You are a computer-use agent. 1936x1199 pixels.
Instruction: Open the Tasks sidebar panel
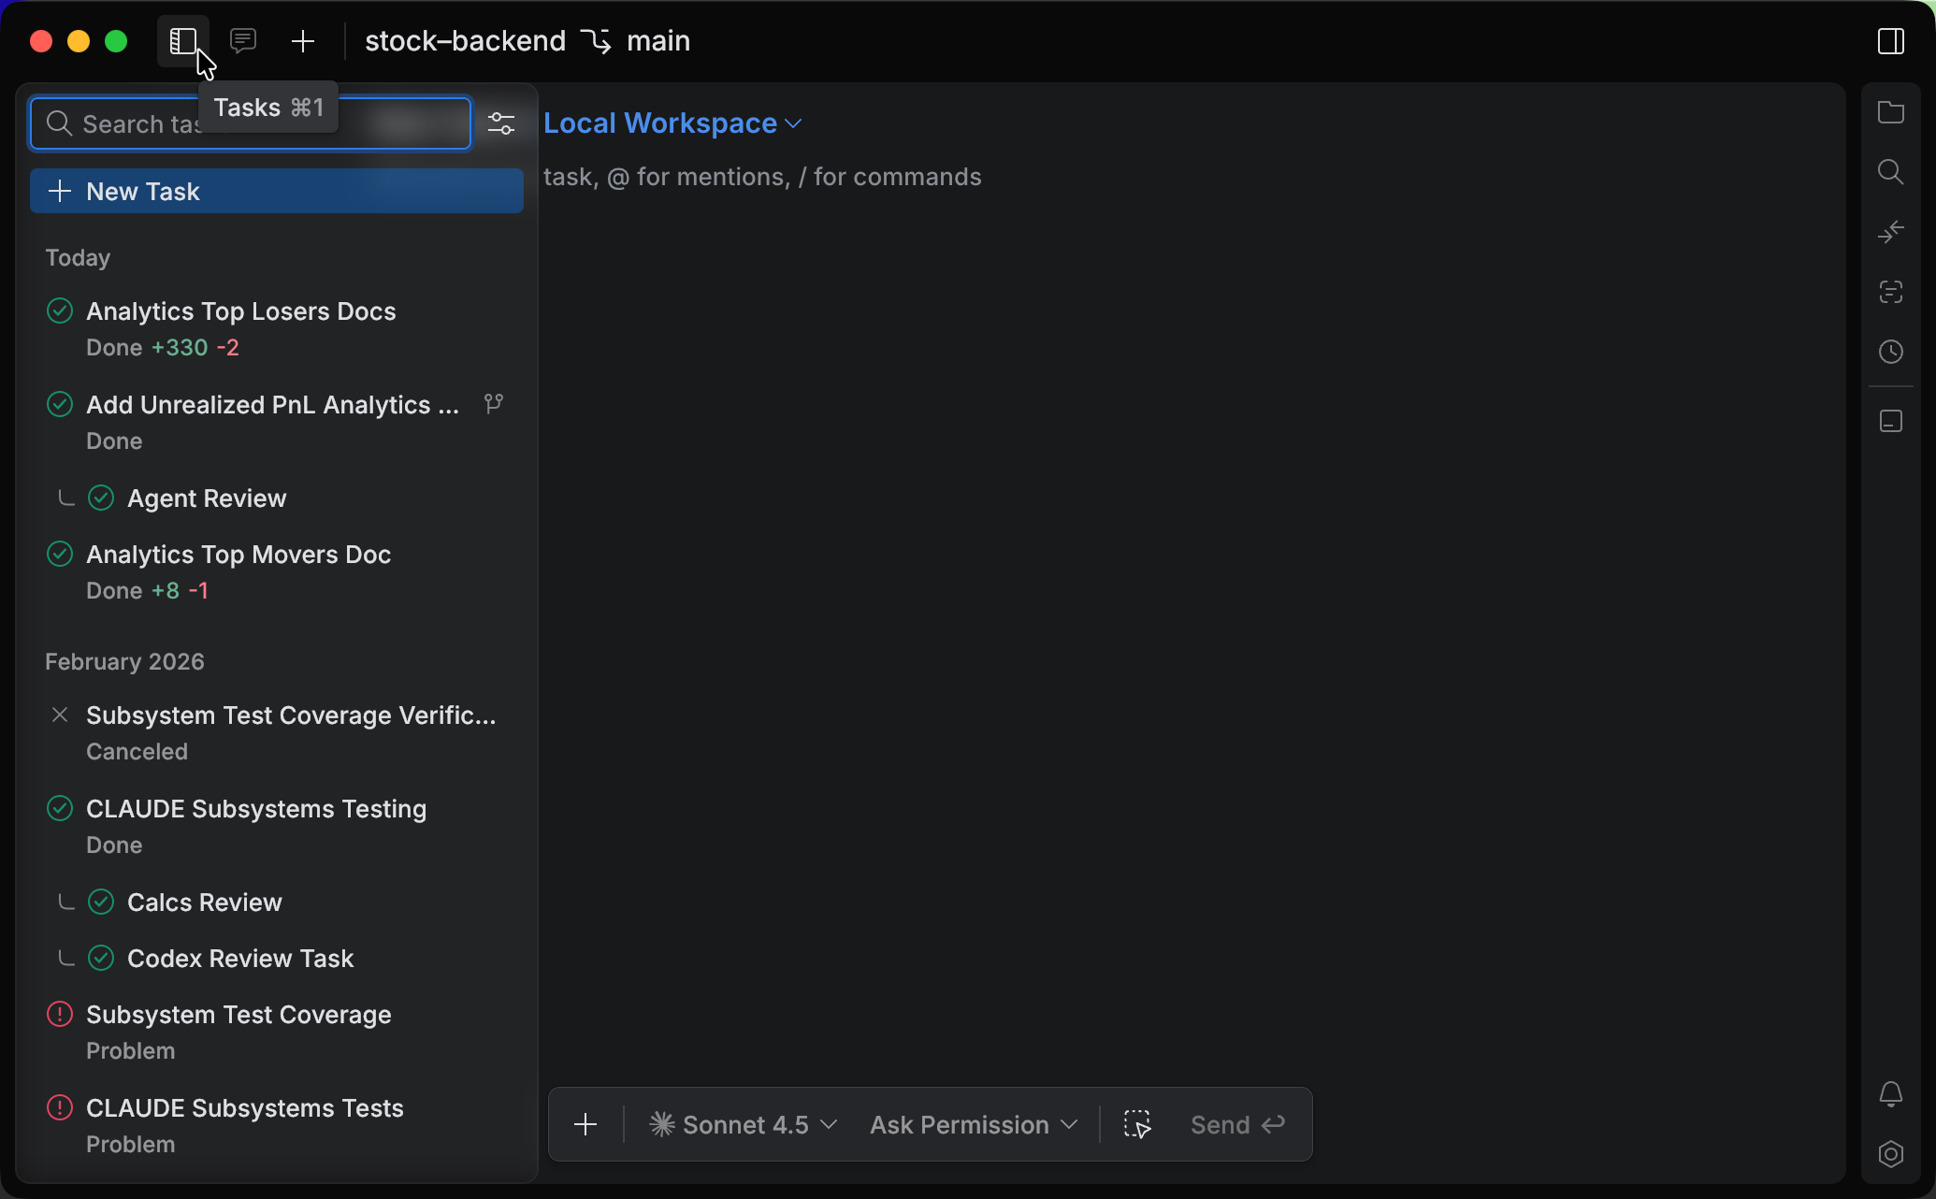[182, 41]
